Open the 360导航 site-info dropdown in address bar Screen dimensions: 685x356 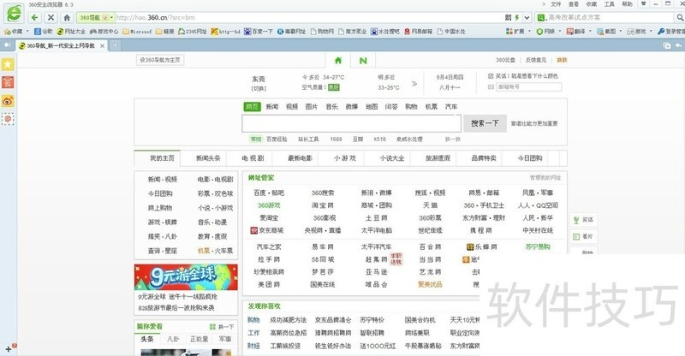[112, 17]
